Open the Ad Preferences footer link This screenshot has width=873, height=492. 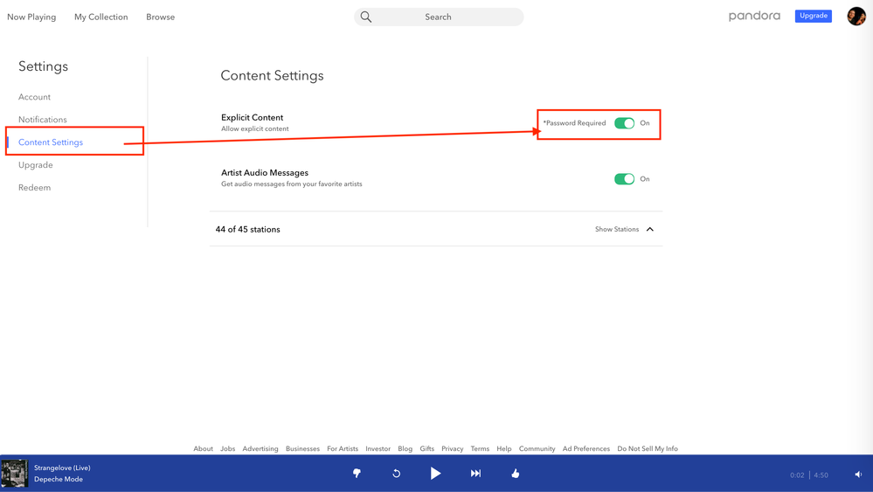585,449
